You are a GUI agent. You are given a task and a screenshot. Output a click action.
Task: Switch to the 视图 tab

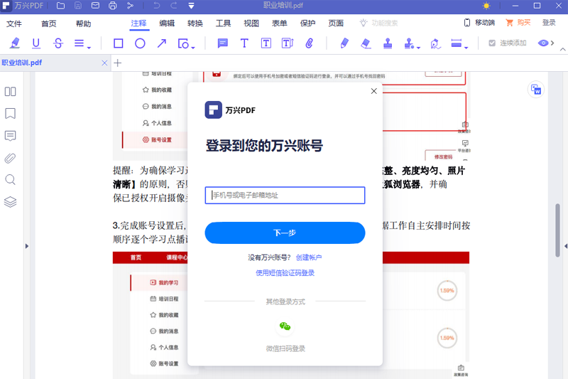pos(251,23)
